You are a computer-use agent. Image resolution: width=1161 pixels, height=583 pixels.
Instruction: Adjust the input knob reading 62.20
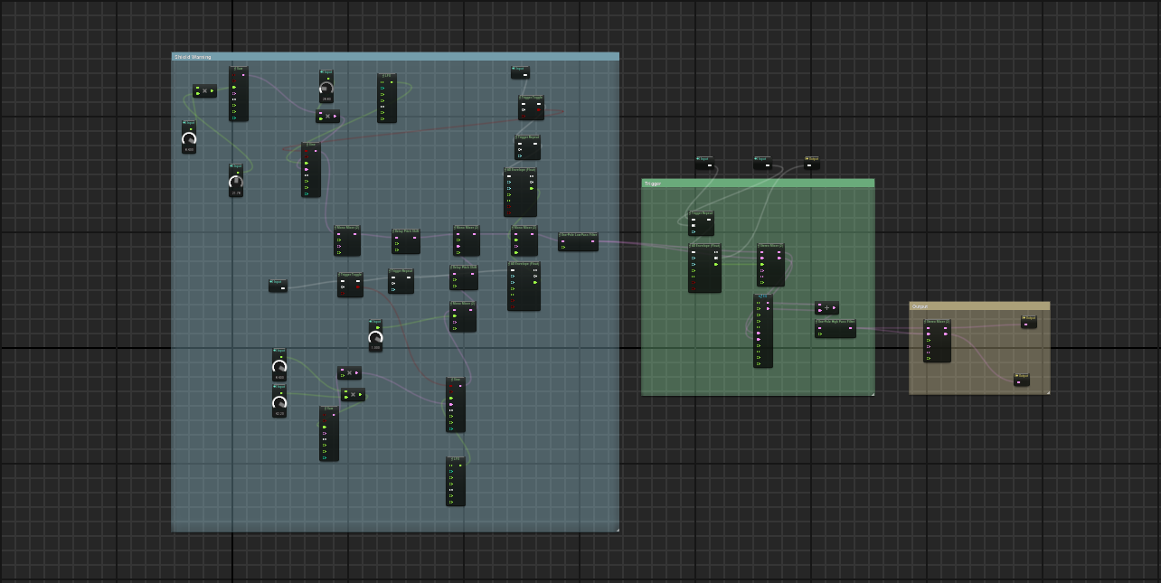click(x=279, y=401)
